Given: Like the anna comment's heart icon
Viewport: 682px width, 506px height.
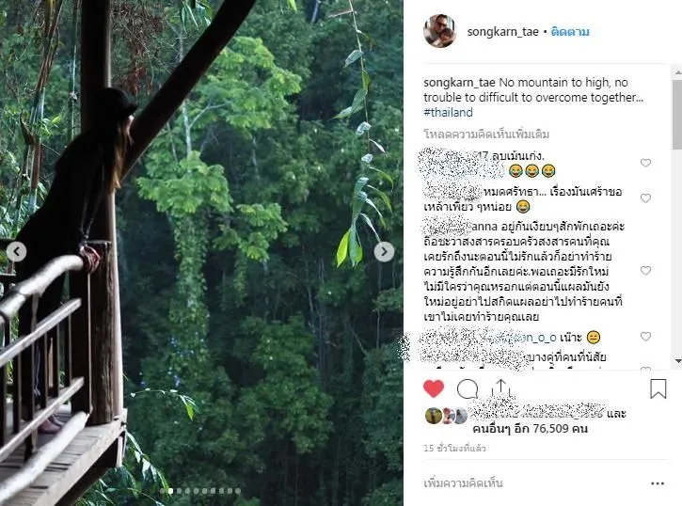Looking at the screenshot, I should click(x=645, y=271).
